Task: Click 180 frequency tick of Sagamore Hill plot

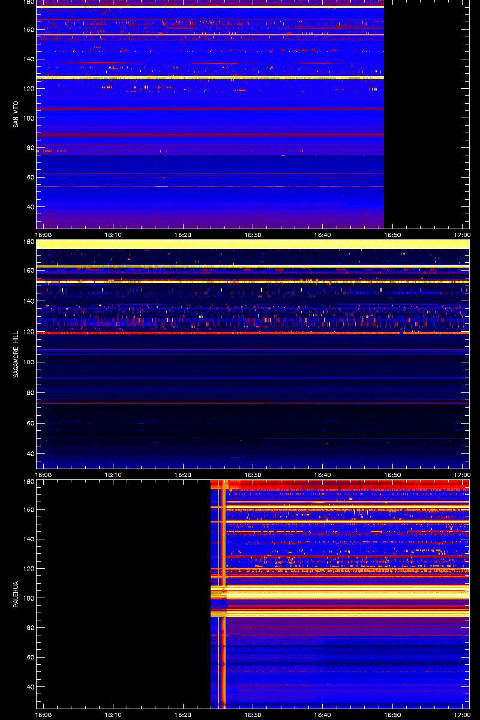Action: click(28, 242)
